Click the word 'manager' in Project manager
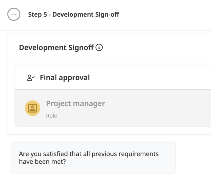 [89, 104]
